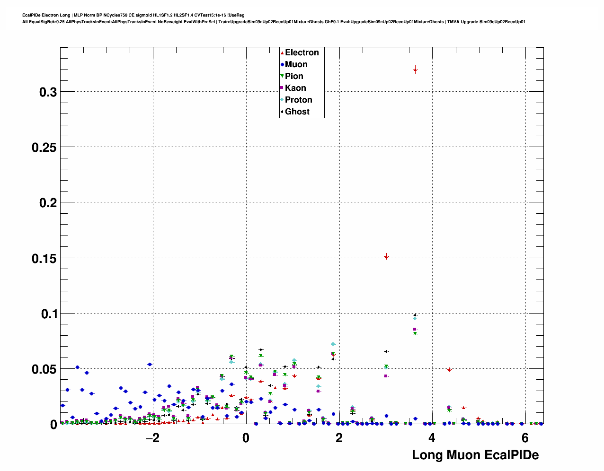The width and height of the screenshot is (604, 471).
Task: Click the 6 x-axis tick label
Action: 525,438
